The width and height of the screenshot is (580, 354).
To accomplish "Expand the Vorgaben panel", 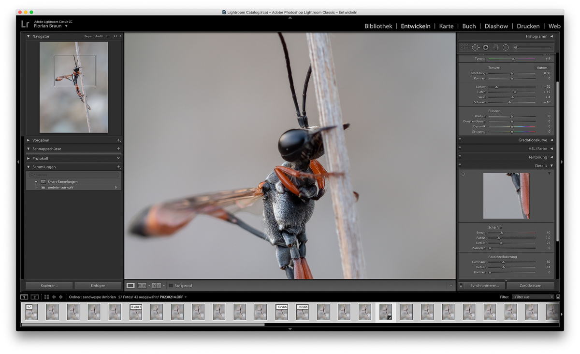I will click(29, 140).
